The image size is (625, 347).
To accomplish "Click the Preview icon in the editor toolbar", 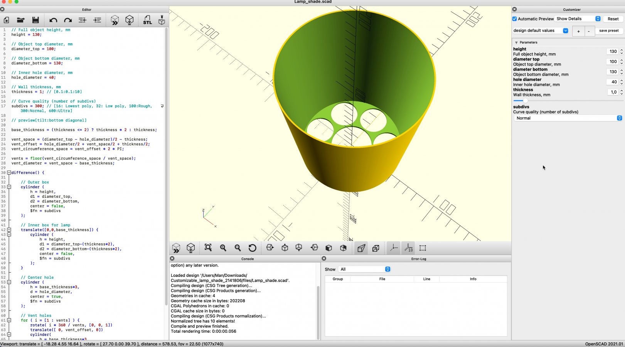I will click(x=115, y=20).
